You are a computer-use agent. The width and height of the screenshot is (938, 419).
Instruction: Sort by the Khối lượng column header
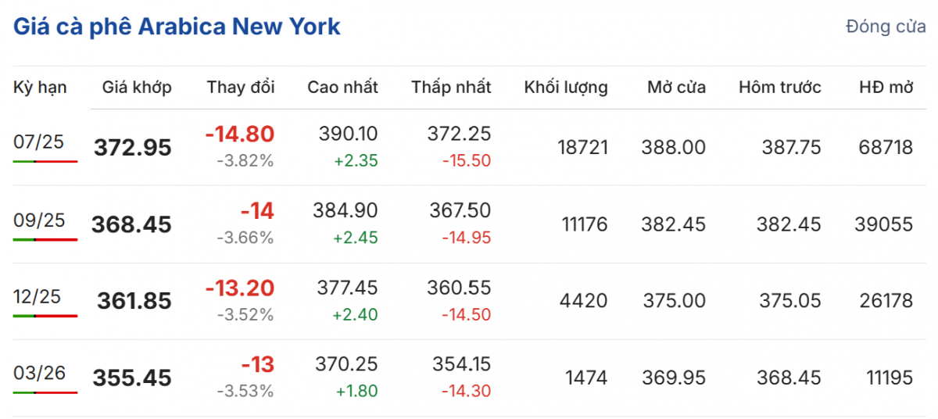[x=566, y=87]
